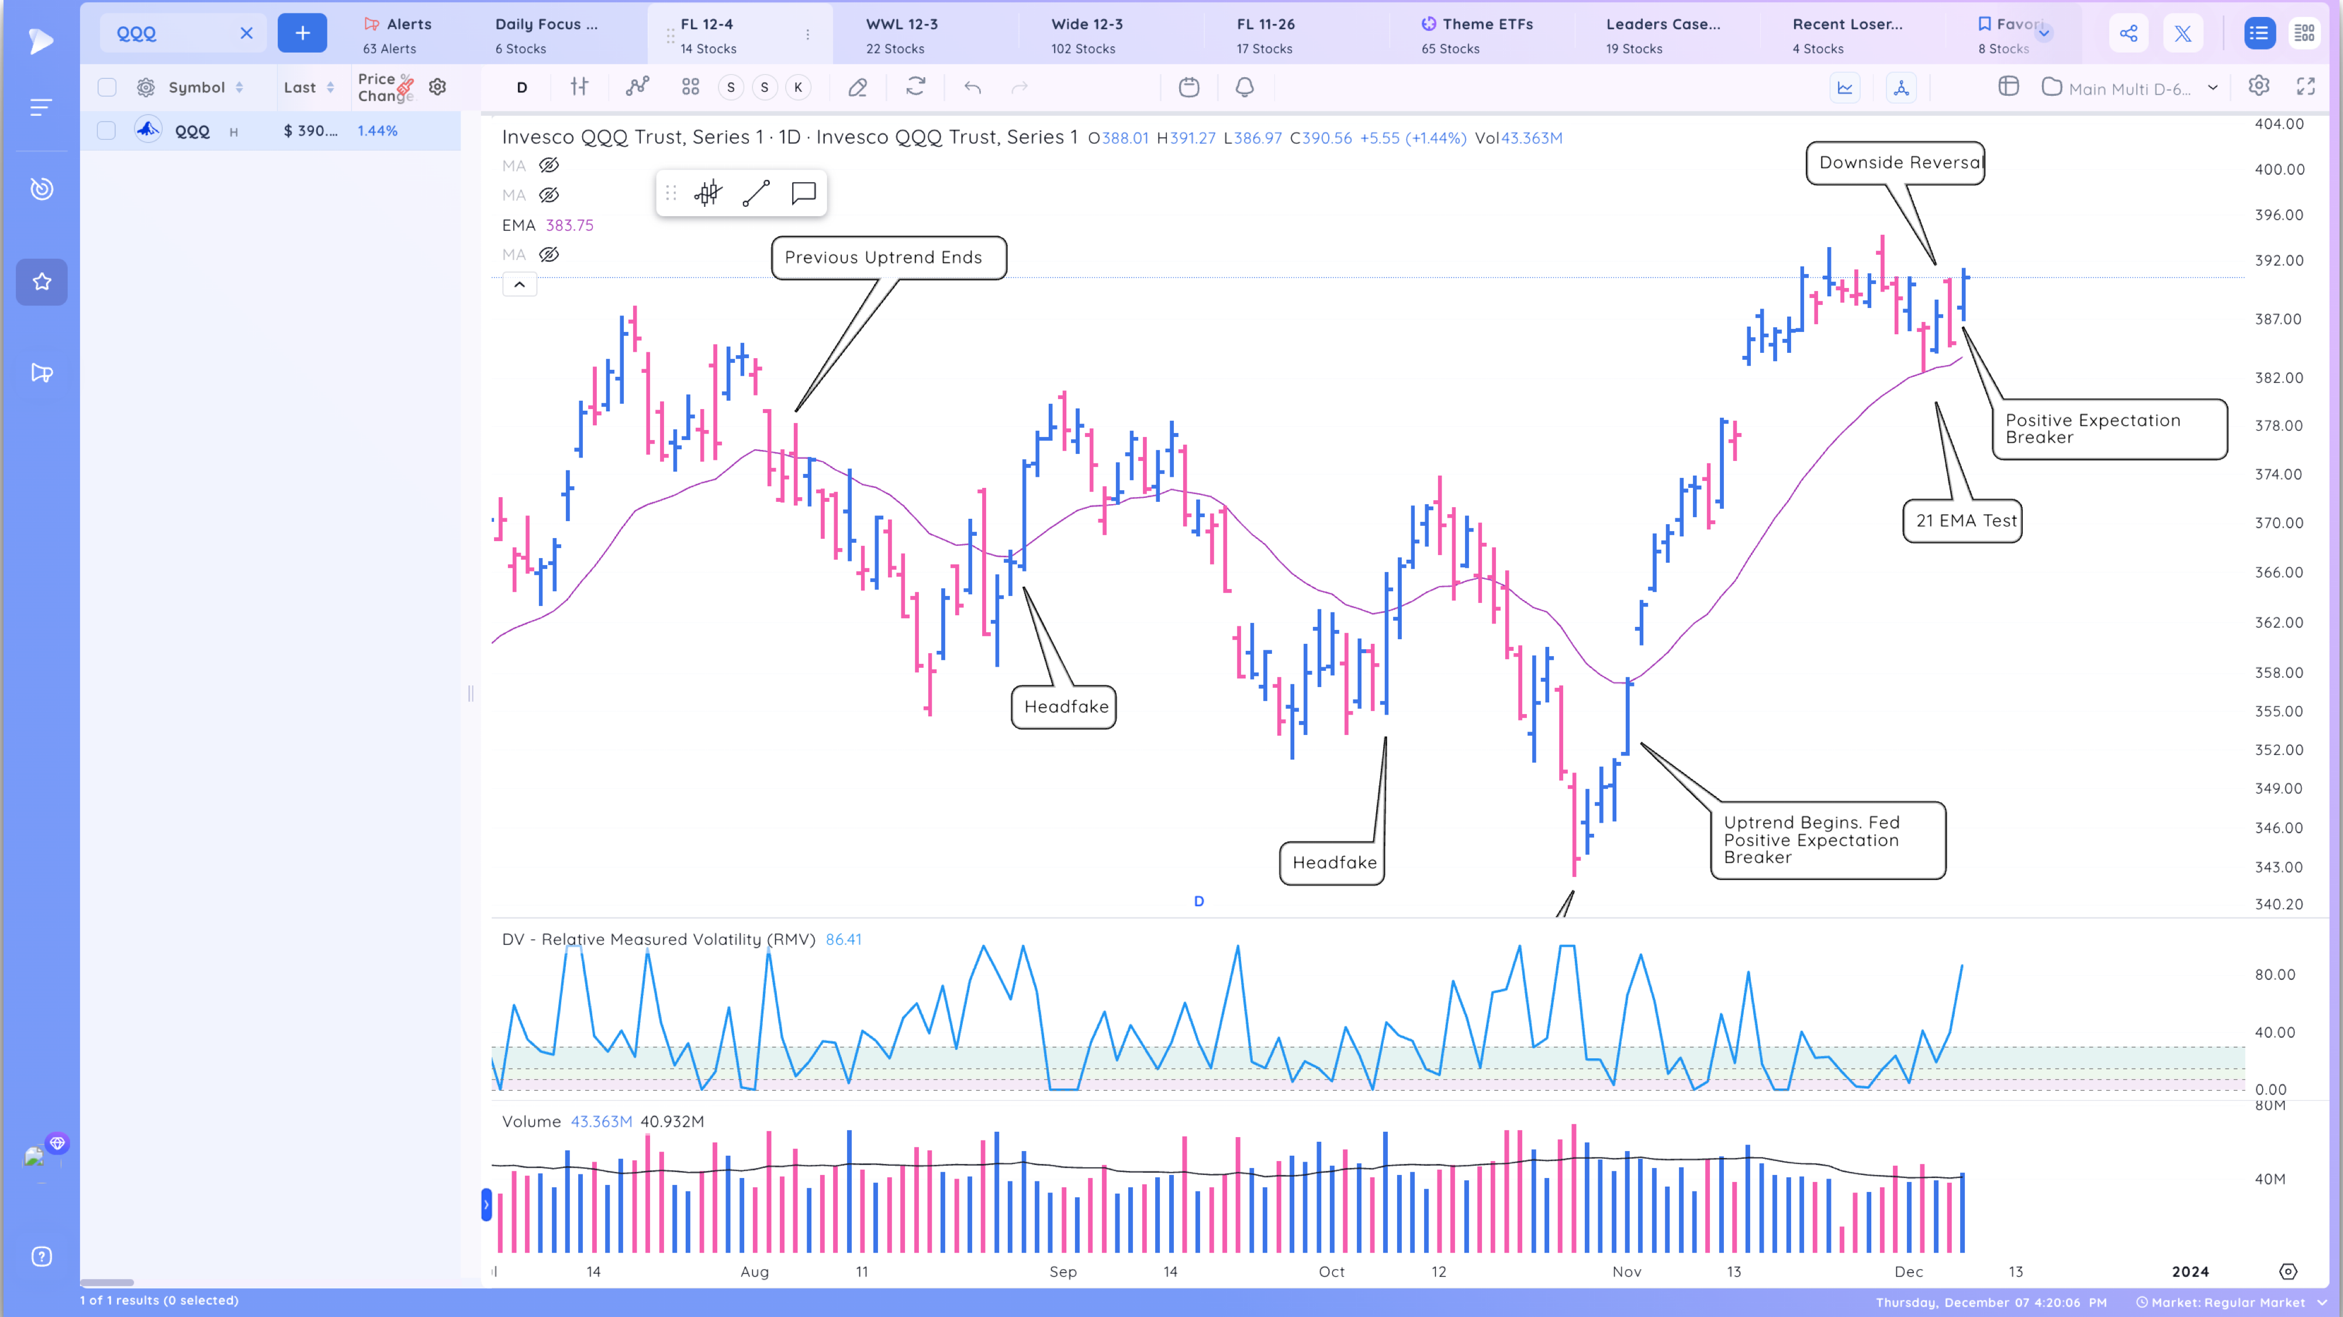
Task: Expand the watchlist tabs overflow chevron
Action: pos(2045,33)
